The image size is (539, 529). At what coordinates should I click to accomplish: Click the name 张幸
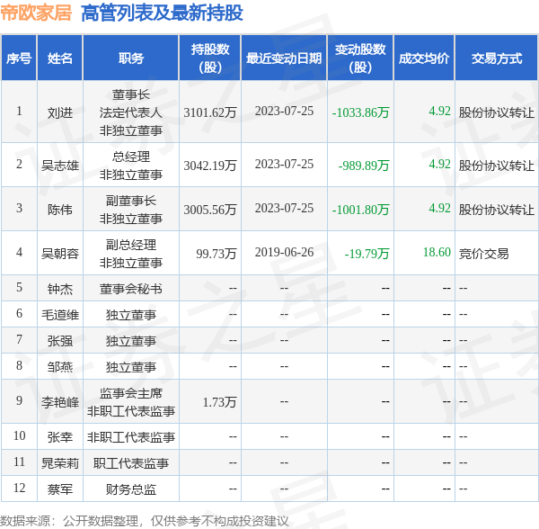coord(60,437)
